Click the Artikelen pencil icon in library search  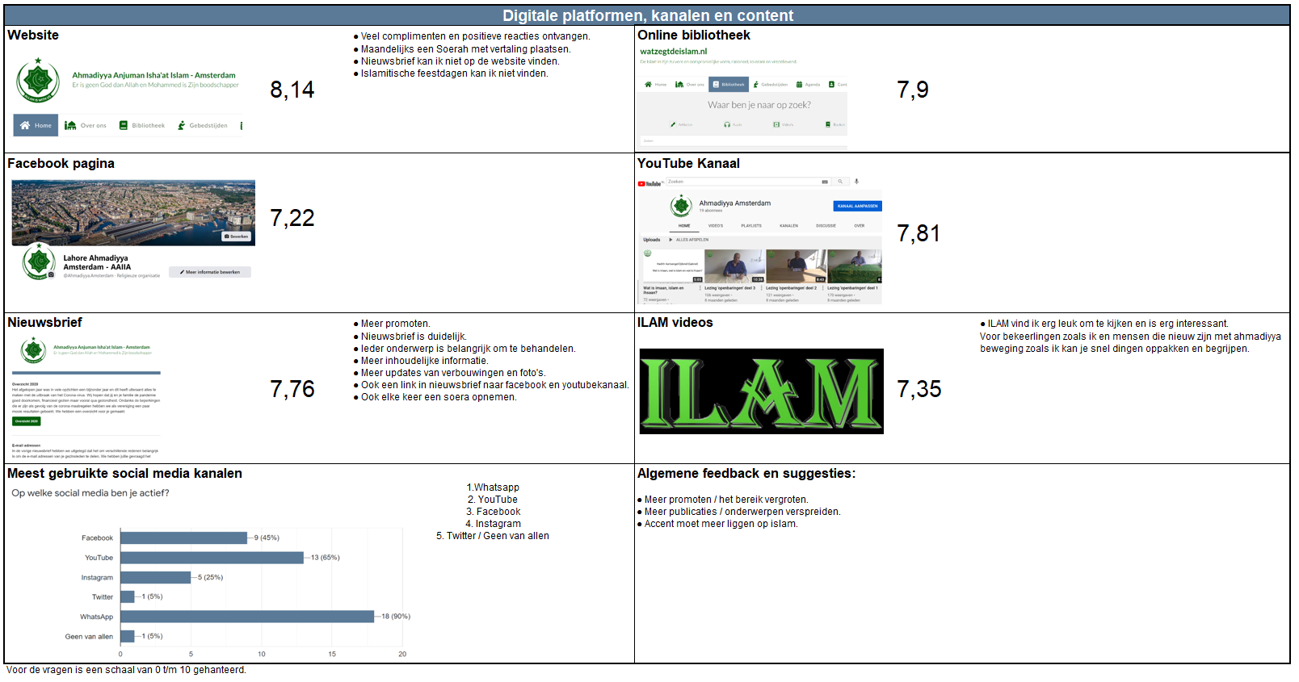click(673, 124)
